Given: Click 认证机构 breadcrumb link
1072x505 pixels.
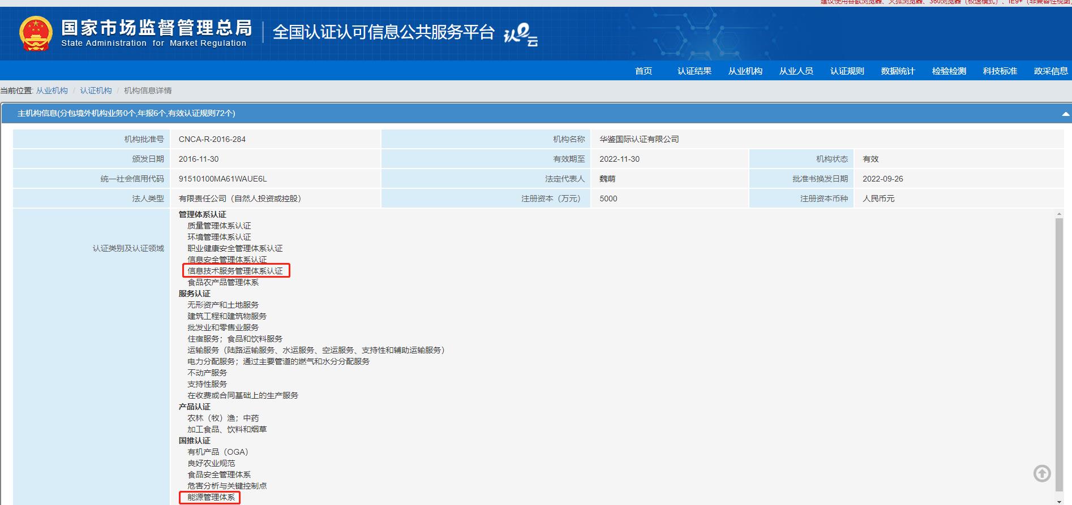Looking at the screenshot, I should click(96, 90).
